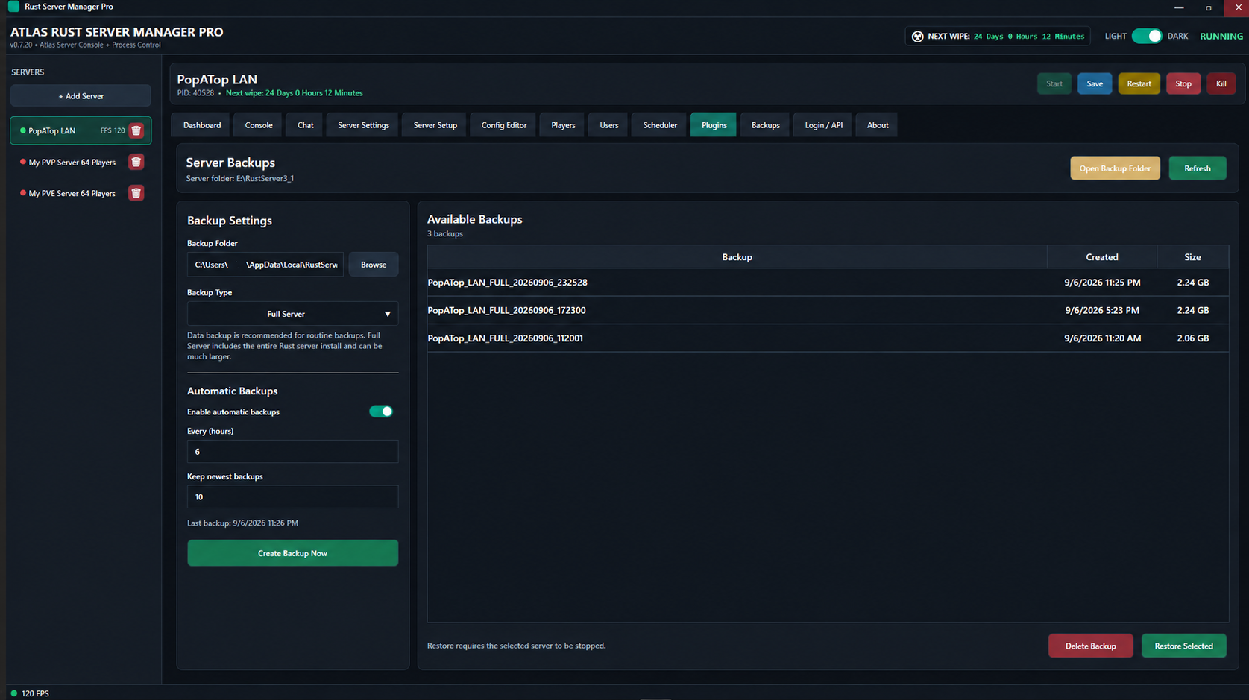Click the Backup Folder path field
The height and width of the screenshot is (700, 1249).
pos(265,265)
